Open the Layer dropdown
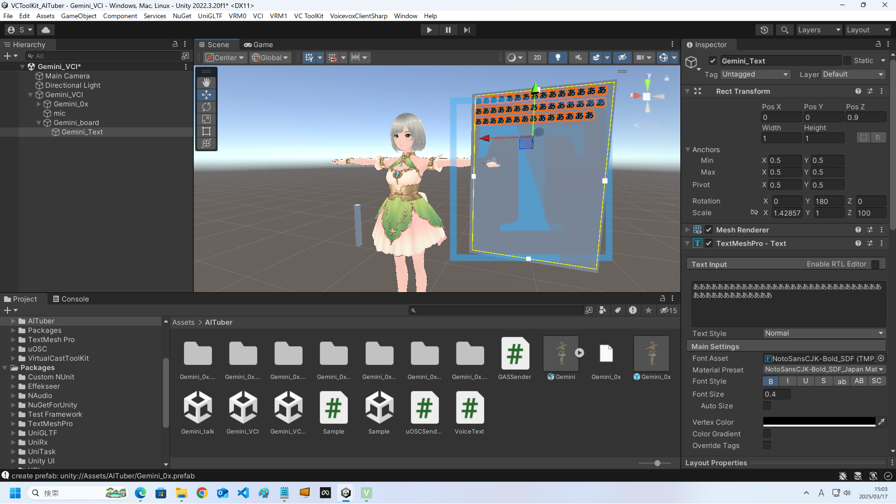 click(x=853, y=74)
